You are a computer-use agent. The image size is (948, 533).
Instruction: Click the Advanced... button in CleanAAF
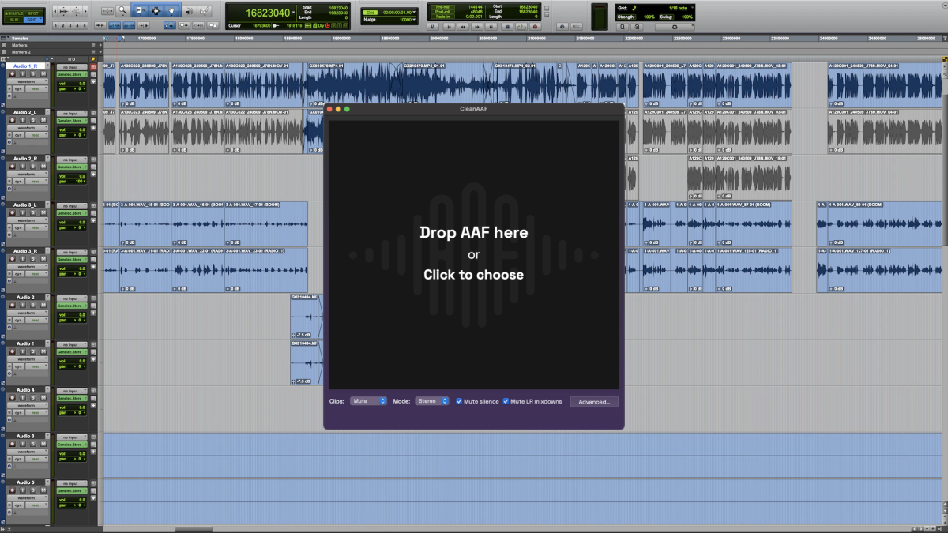pyautogui.click(x=594, y=402)
